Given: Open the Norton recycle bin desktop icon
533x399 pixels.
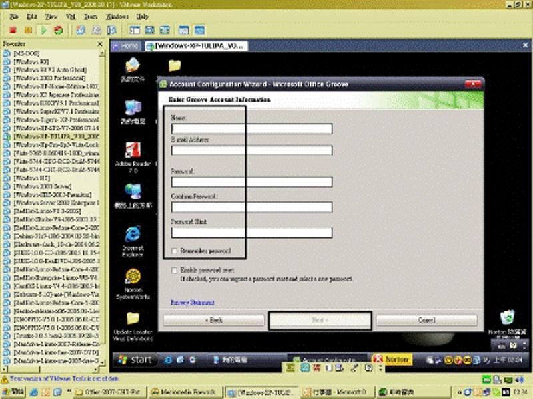Looking at the screenshot, I should click(x=508, y=323).
